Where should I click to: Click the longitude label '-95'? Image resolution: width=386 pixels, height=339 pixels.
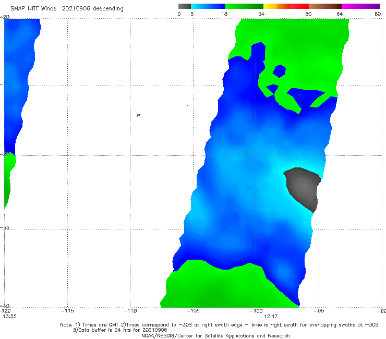coord(319,311)
